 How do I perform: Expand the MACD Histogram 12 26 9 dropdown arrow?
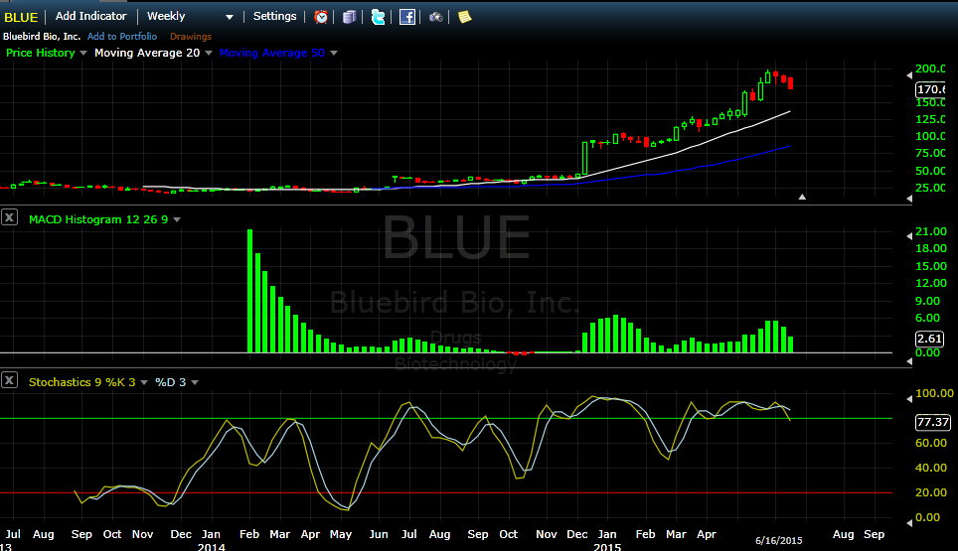(x=177, y=219)
